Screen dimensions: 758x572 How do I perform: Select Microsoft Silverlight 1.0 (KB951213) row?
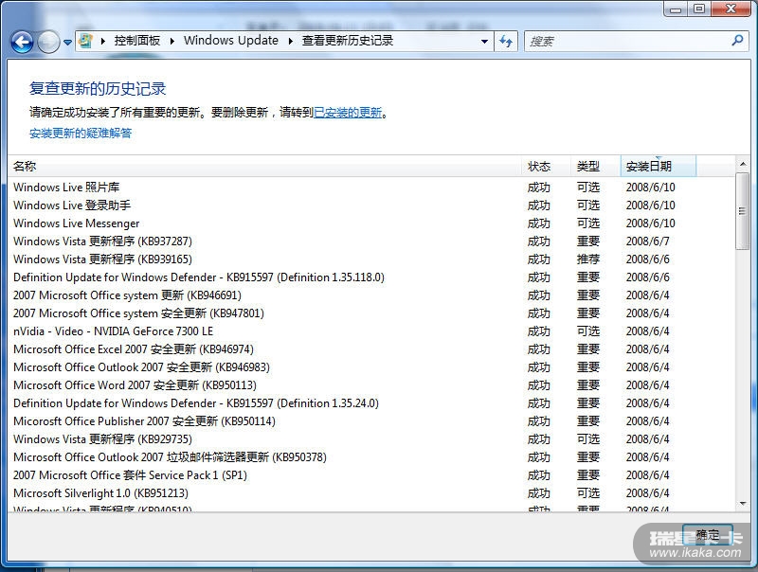pyautogui.click(x=371, y=493)
